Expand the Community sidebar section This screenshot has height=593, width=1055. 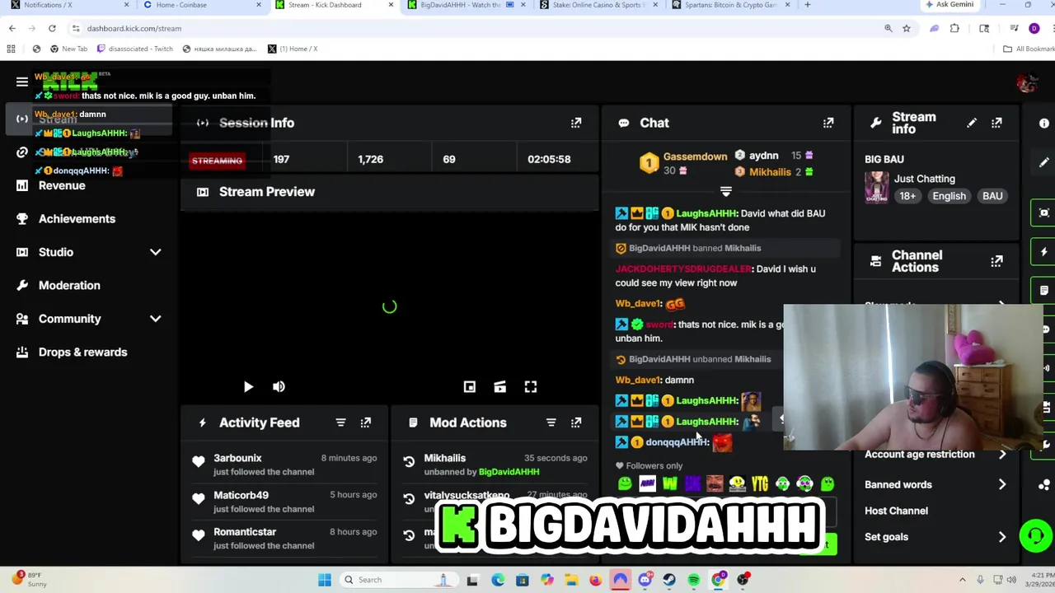(x=155, y=319)
